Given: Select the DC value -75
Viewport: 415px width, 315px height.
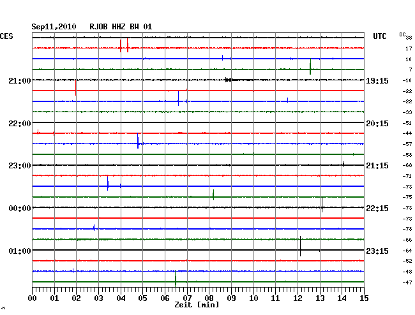Looking at the screenshot, I should click(407, 197).
